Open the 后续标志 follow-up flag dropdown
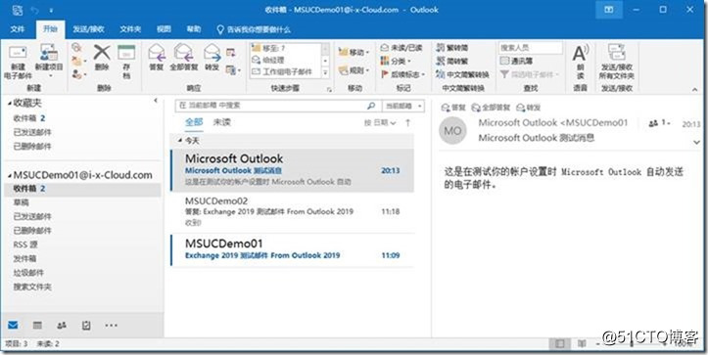Viewport: 708px width, 355px height. click(403, 74)
